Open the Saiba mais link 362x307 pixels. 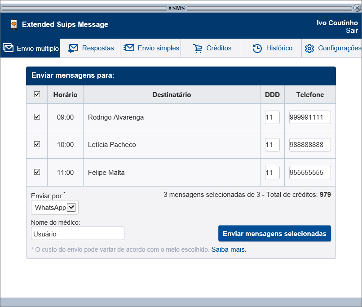228,249
